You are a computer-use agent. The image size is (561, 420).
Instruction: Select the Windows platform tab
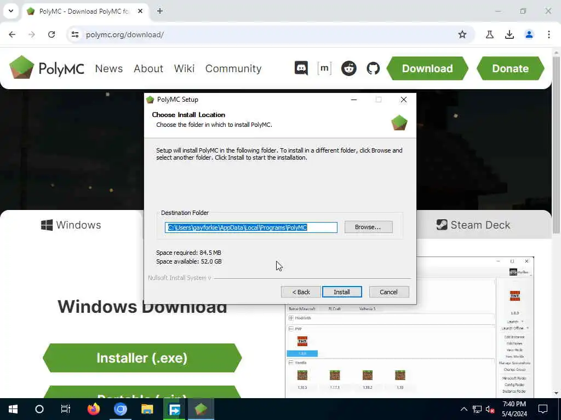tap(72, 225)
